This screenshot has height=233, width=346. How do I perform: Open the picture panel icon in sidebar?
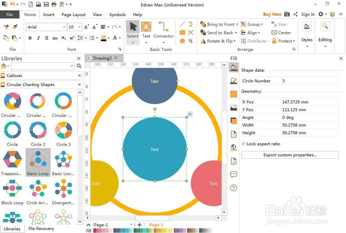click(x=234, y=108)
